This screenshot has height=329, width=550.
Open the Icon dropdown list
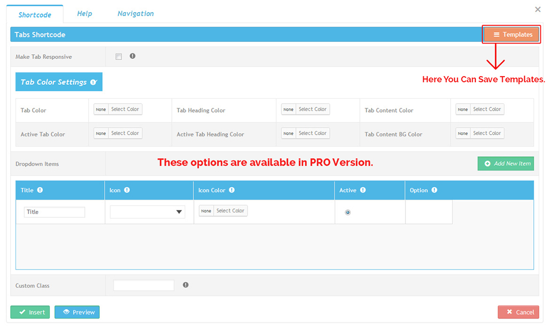[148, 212]
